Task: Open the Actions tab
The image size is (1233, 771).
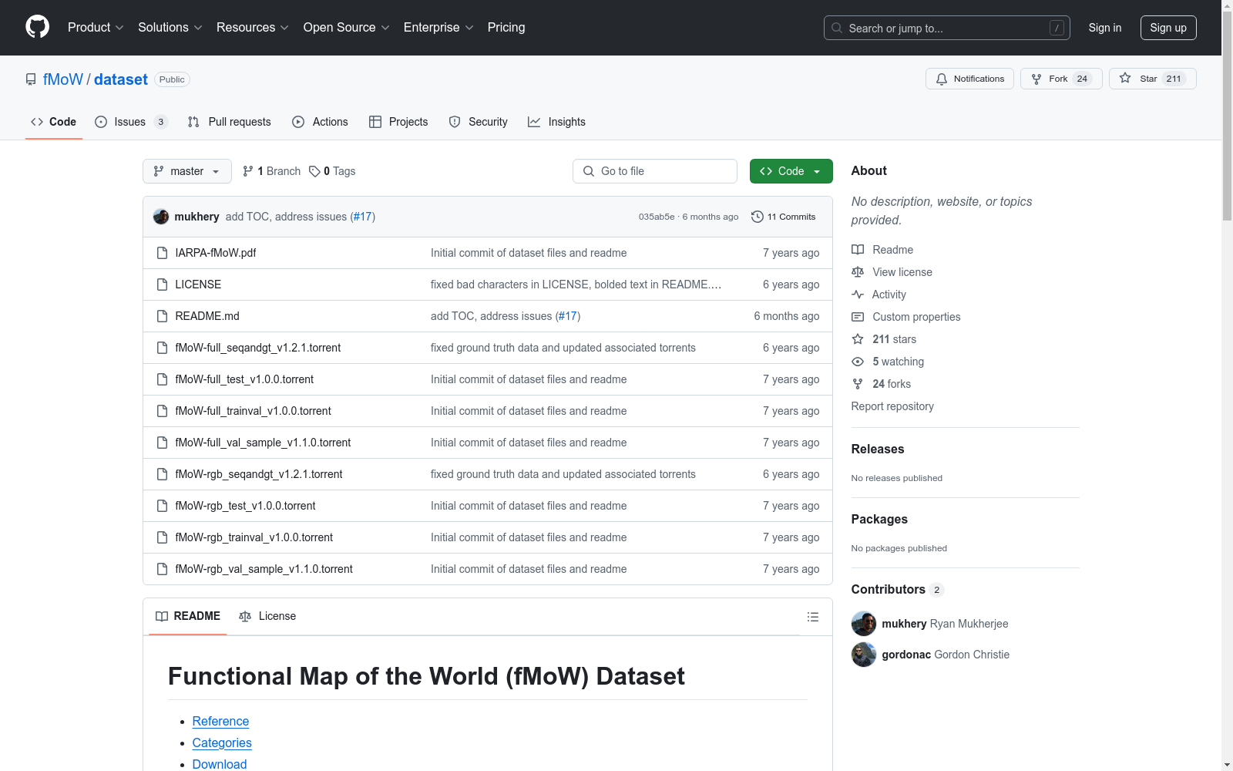Action: point(320,122)
